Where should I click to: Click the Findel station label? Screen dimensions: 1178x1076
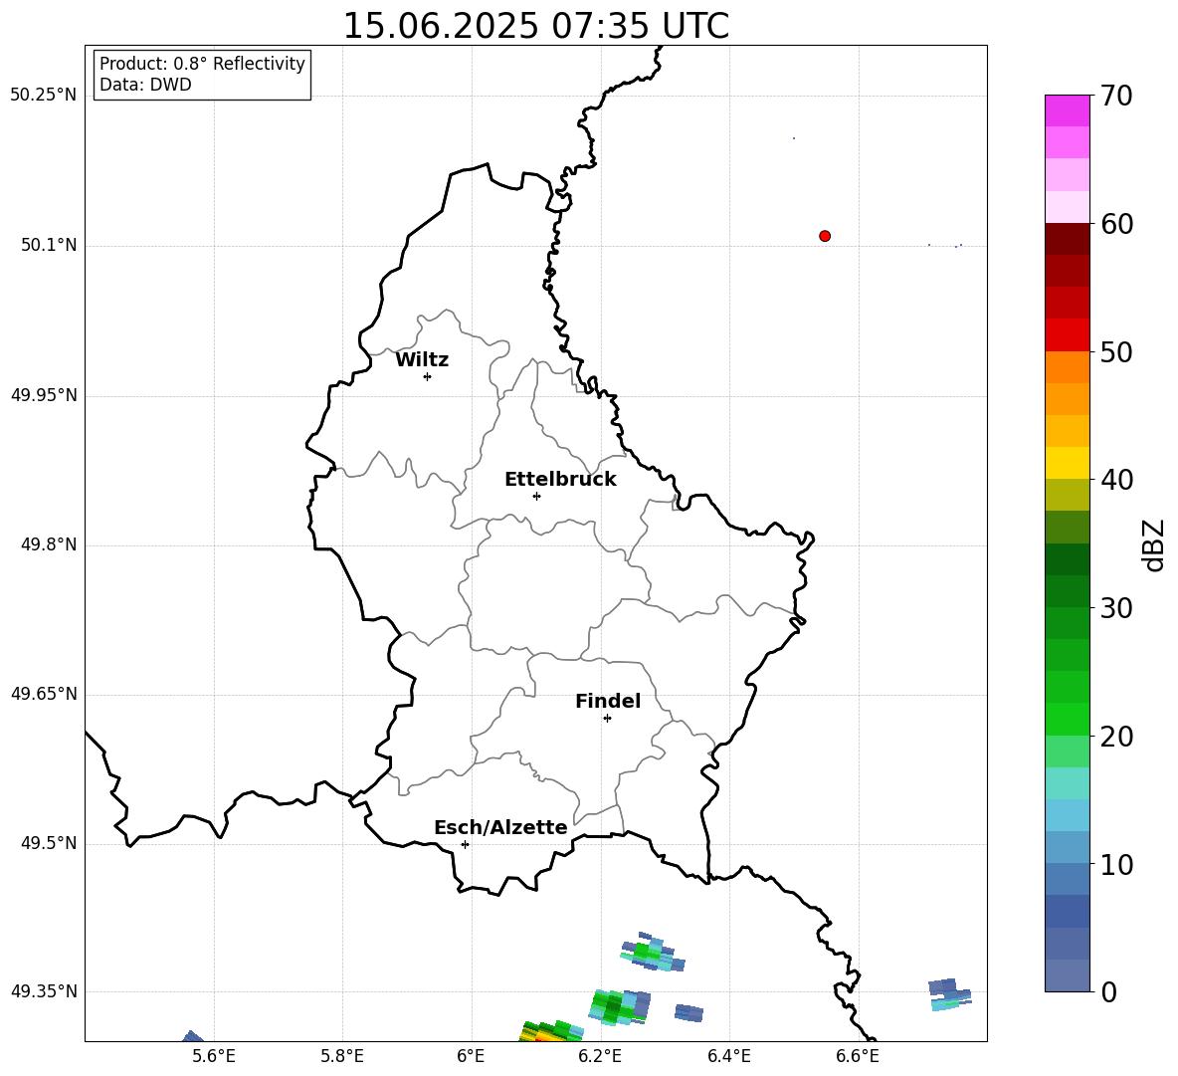(608, 701)
